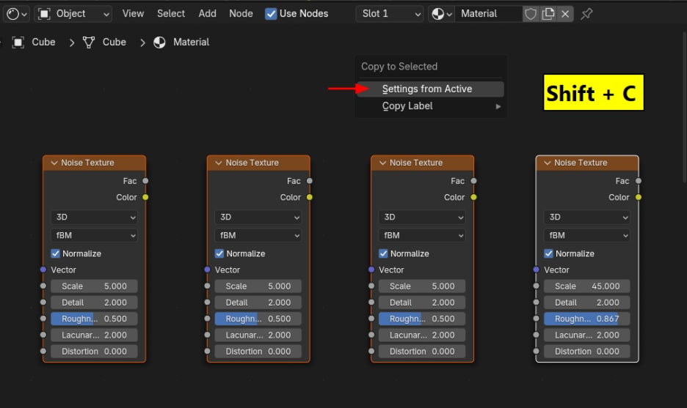Screen dimensions: 687x408
Task: Click Roughness 0.500 slider in first node
Action: tap(94, 319)
